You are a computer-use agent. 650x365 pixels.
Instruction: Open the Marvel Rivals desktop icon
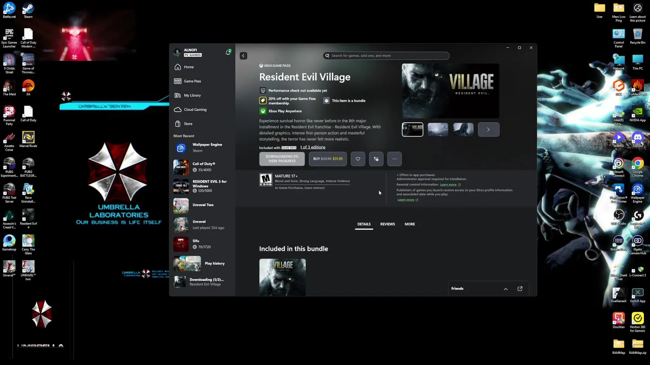tap(28, 139)
